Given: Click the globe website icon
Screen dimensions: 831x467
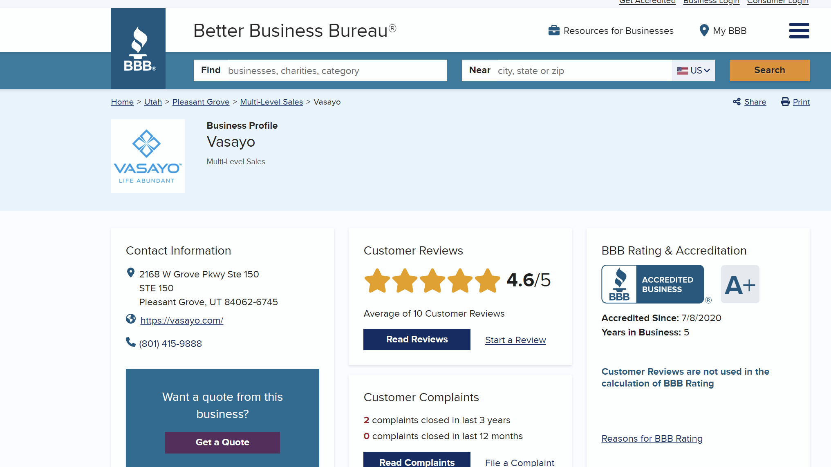Looking at the screenshot, I should pos(131,319).
